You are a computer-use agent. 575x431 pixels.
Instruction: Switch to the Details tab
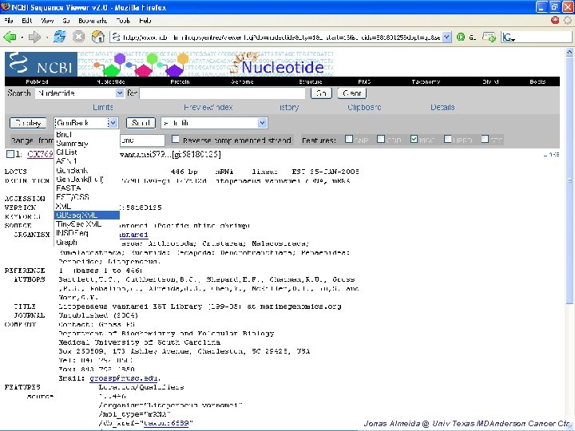click(x=442, y=108)
